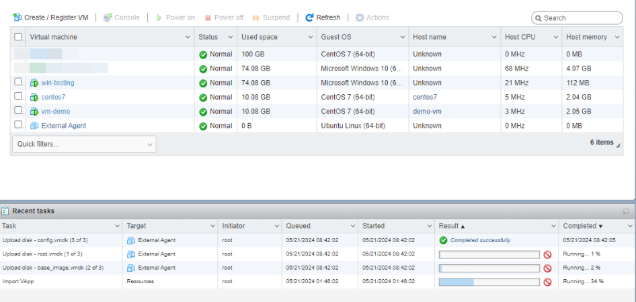The image size is (636, 302).
Task: Open the centos7 virtual machine link
Action: click(x=53, y=97)
